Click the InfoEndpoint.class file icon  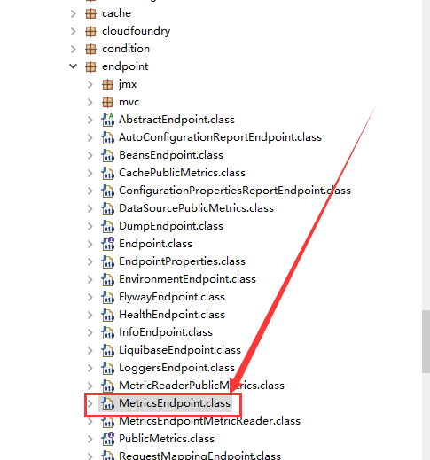coord(108,332)
